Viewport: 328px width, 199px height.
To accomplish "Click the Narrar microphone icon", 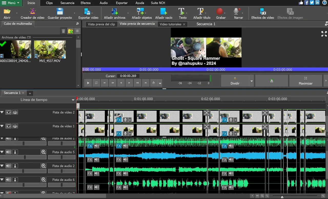I will [x=237, y=12].
